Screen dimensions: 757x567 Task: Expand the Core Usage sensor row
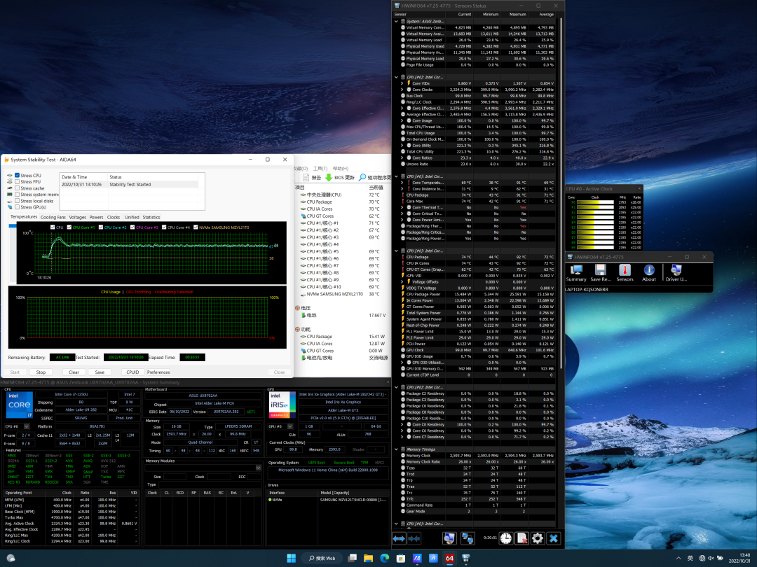click(402, 120)
